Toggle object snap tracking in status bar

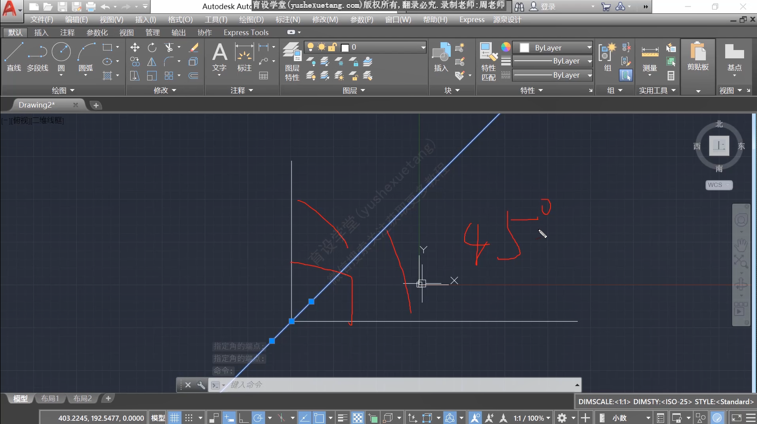coord(305,418)
